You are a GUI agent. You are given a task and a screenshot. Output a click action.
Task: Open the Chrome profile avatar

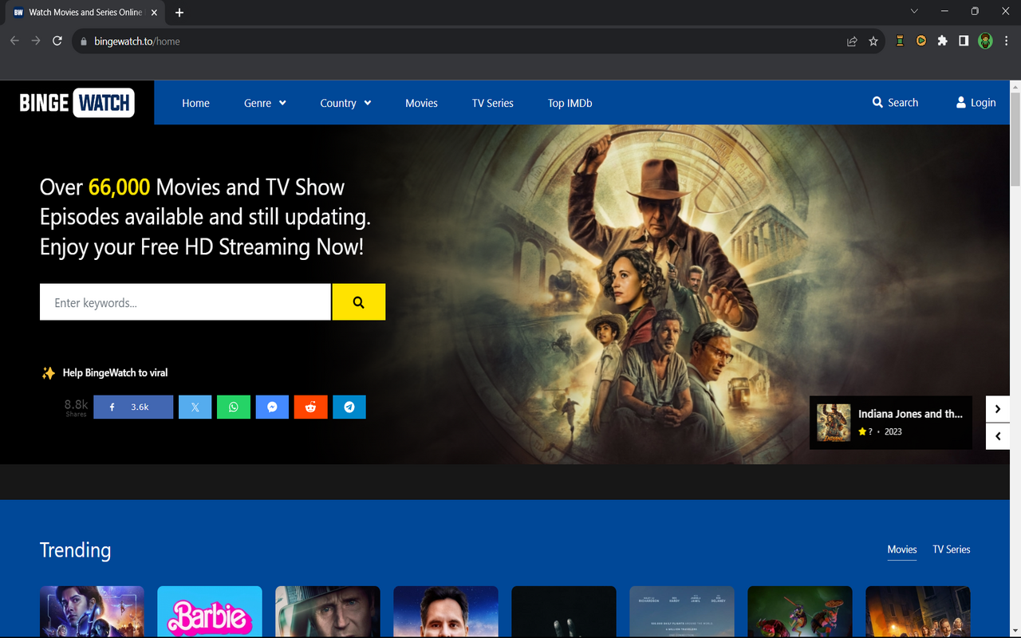click(985, 41)
